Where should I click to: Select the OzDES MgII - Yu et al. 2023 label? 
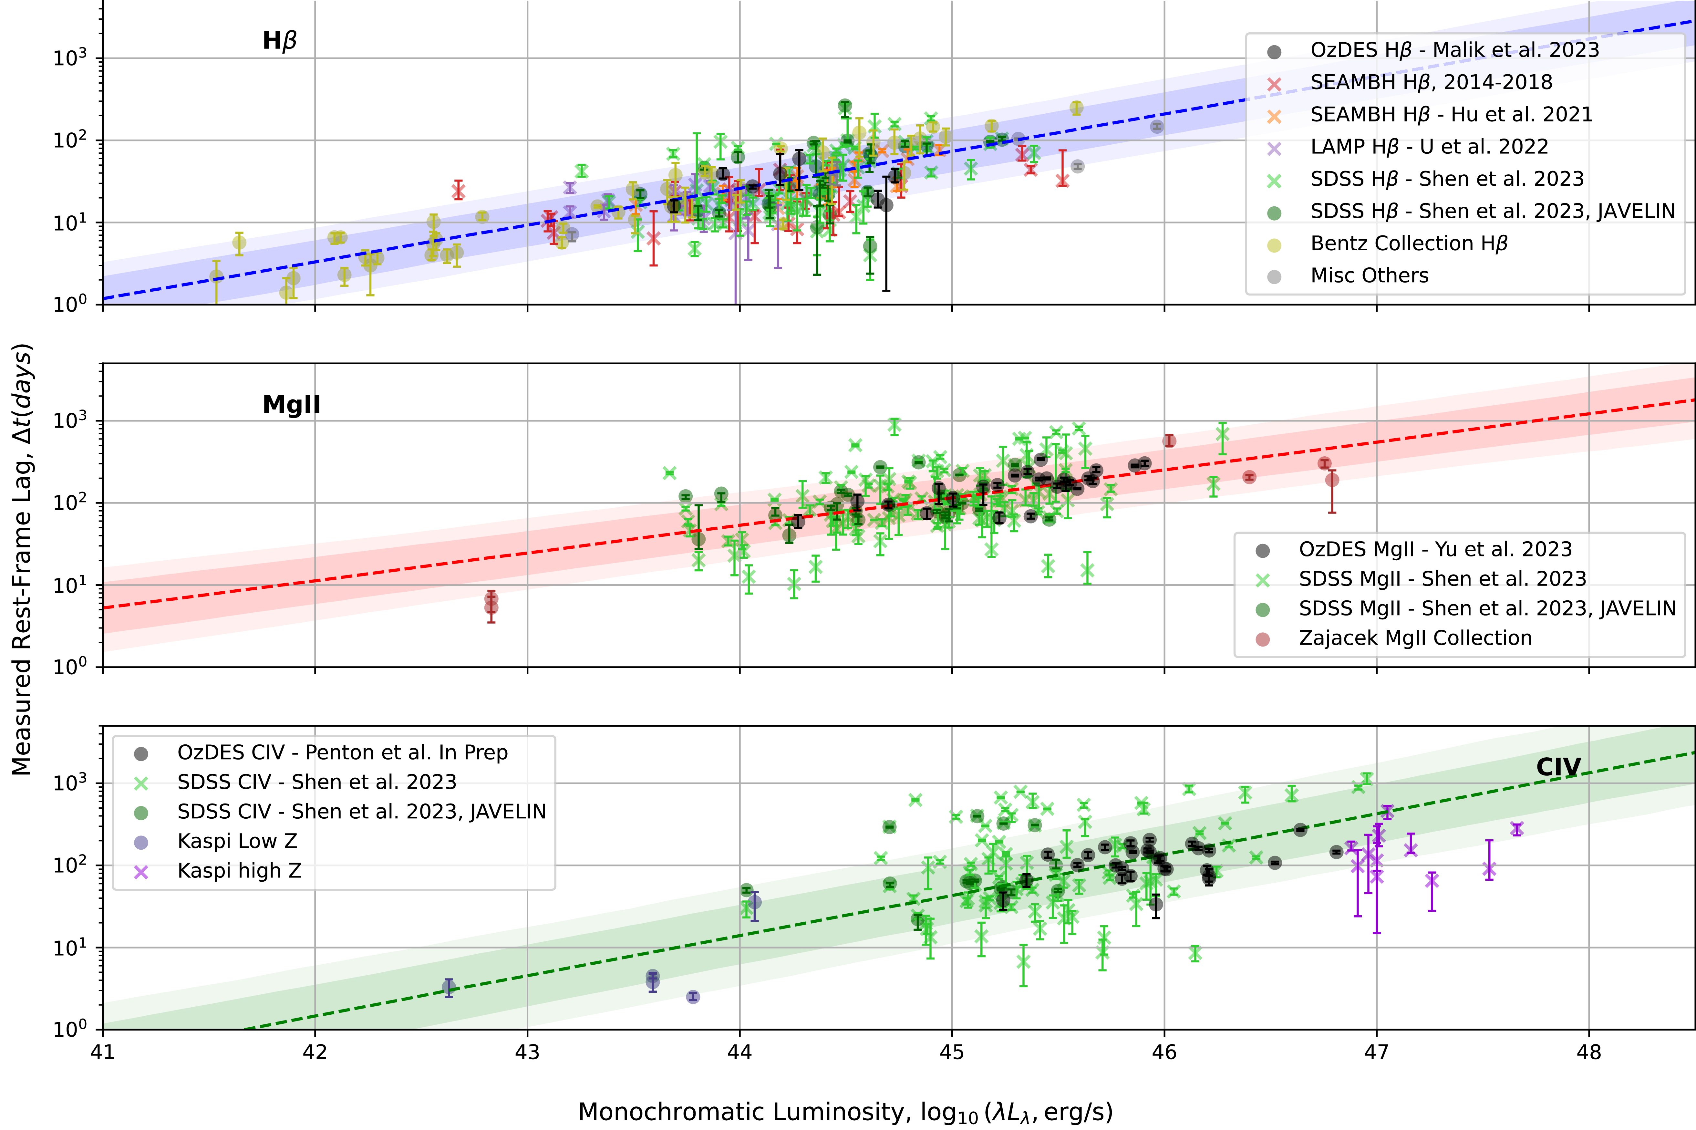1435,549
